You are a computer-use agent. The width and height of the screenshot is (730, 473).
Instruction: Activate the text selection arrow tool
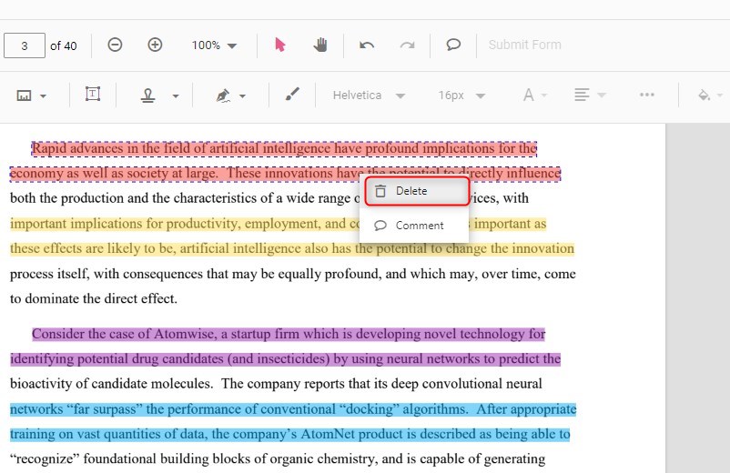coord(280,45)
